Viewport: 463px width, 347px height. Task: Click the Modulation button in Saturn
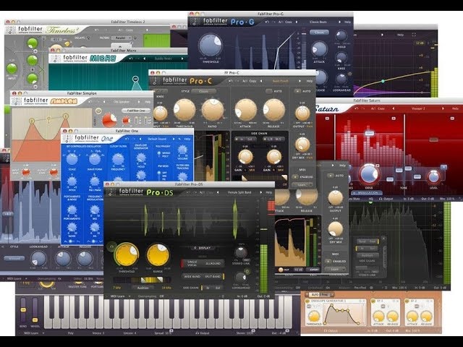367,193
